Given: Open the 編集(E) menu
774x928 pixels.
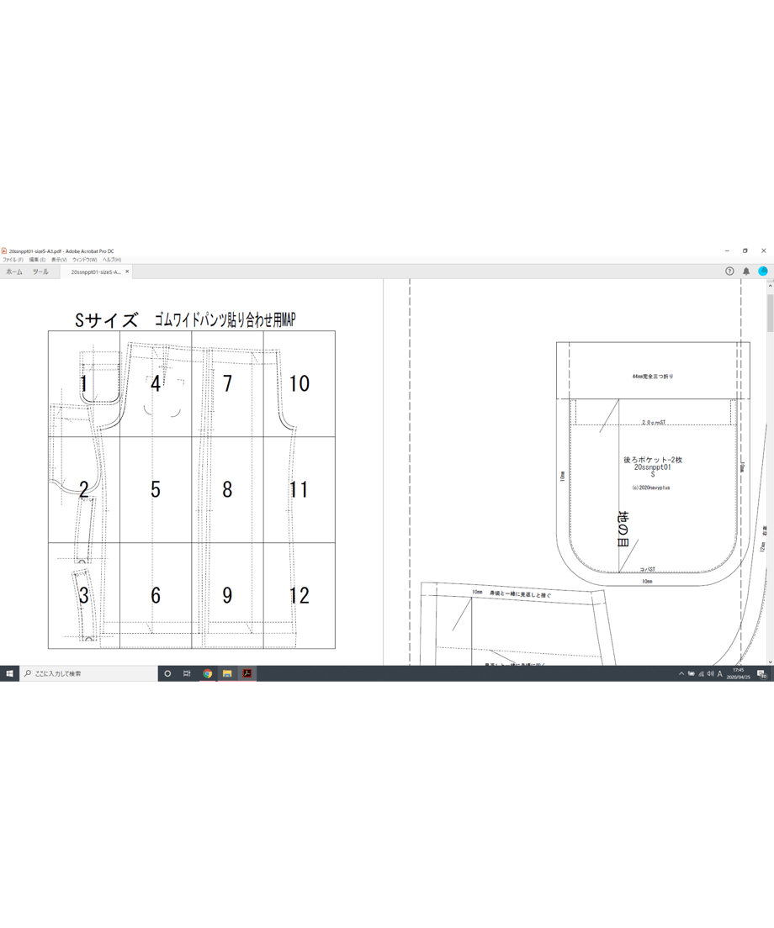Looking at the screenshot, I should [x=37, y=260].
